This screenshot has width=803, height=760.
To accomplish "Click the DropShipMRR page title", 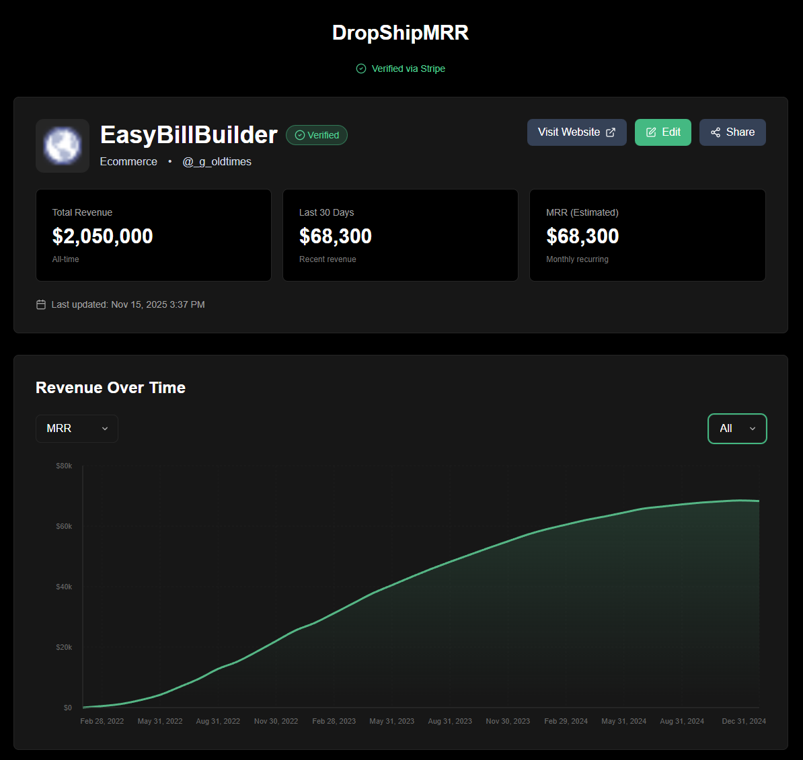I will [x=400, y=32].
